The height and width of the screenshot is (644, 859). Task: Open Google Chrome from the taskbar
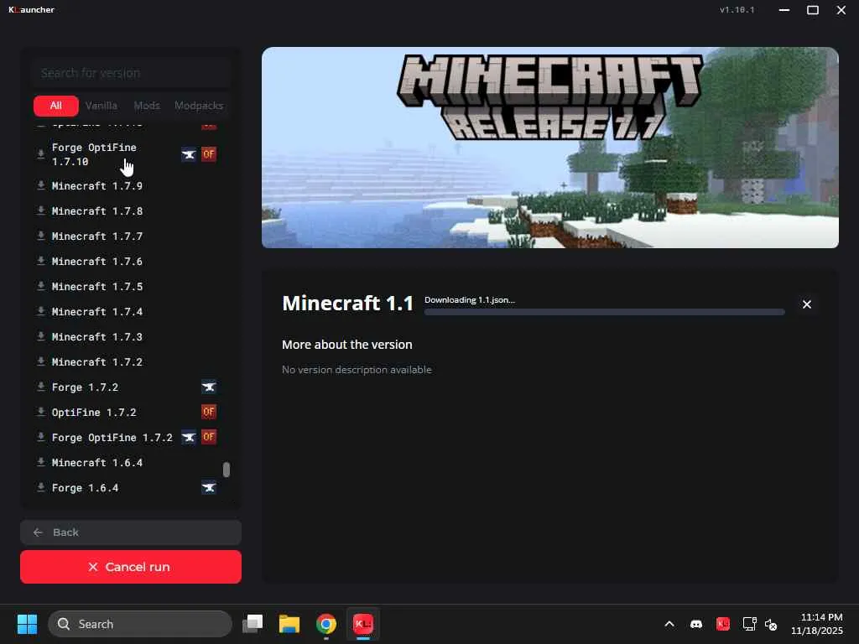[326, 624]
